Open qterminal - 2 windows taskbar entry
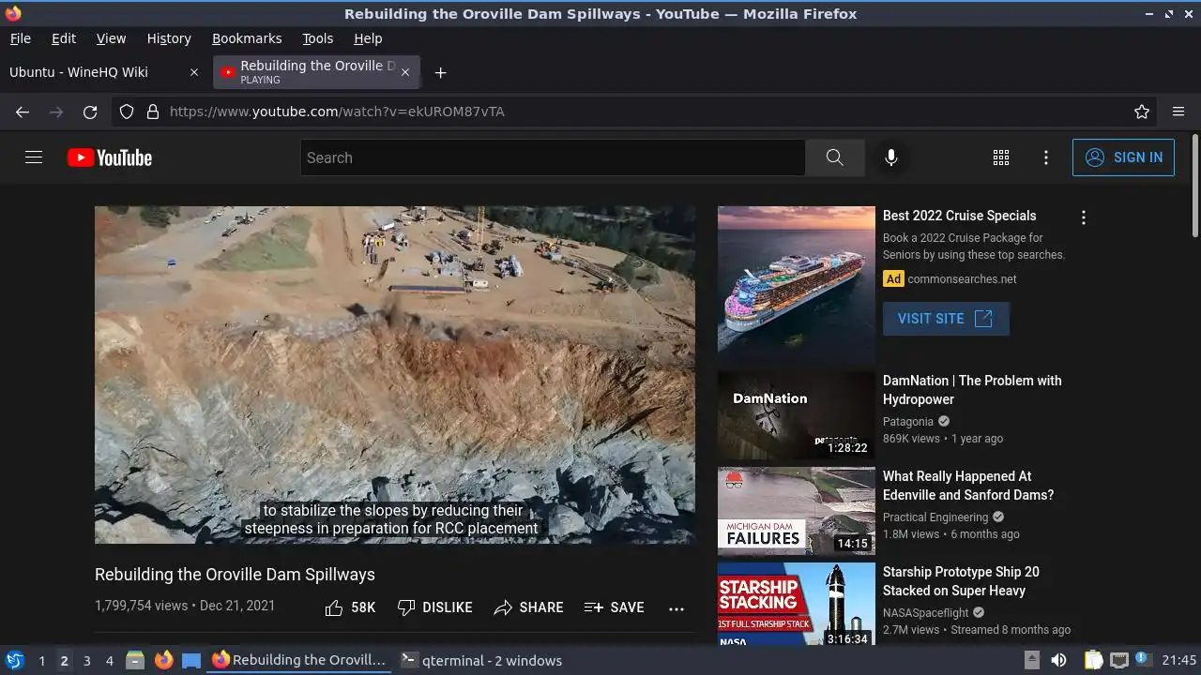The width and height of the screenshot is (1201, 675). click(x=482, y=660)
